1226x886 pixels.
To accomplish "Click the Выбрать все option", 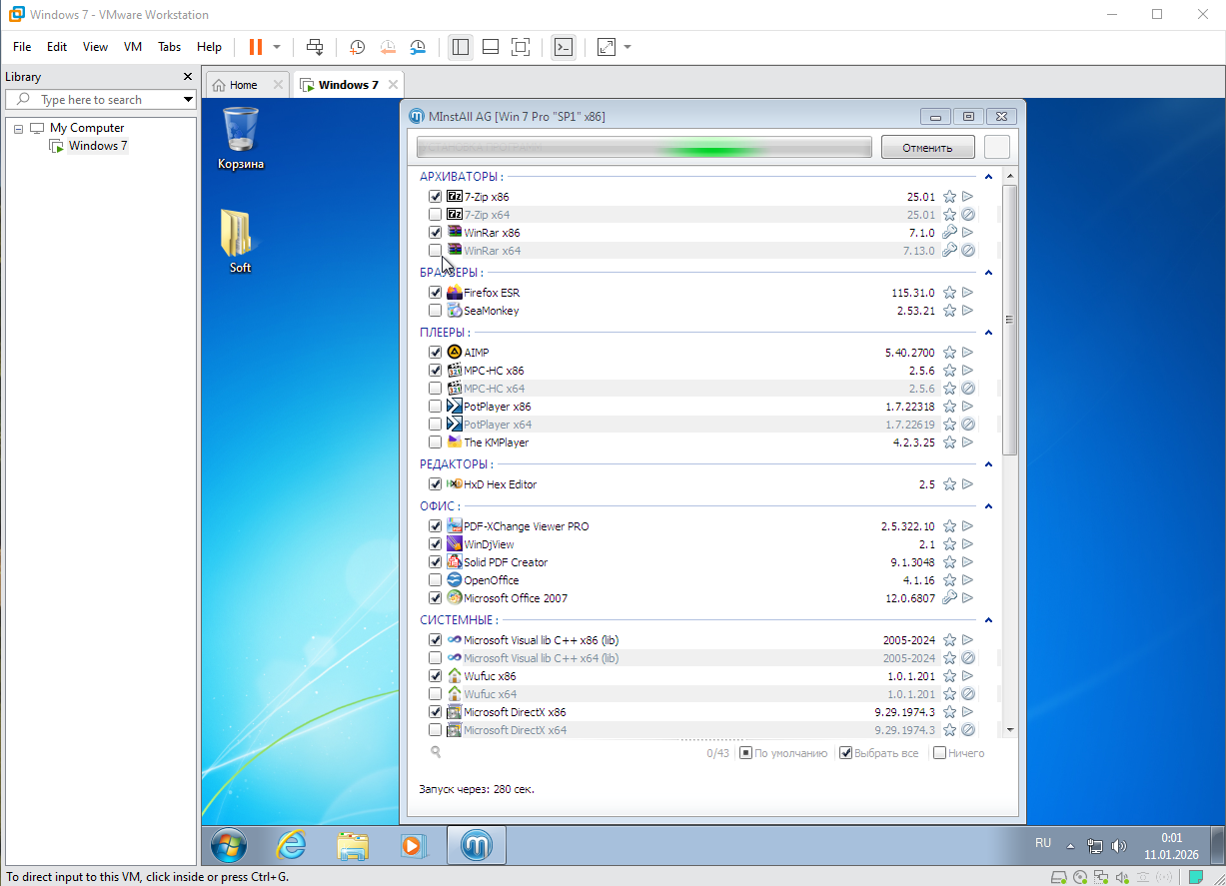I will [879, 753].
